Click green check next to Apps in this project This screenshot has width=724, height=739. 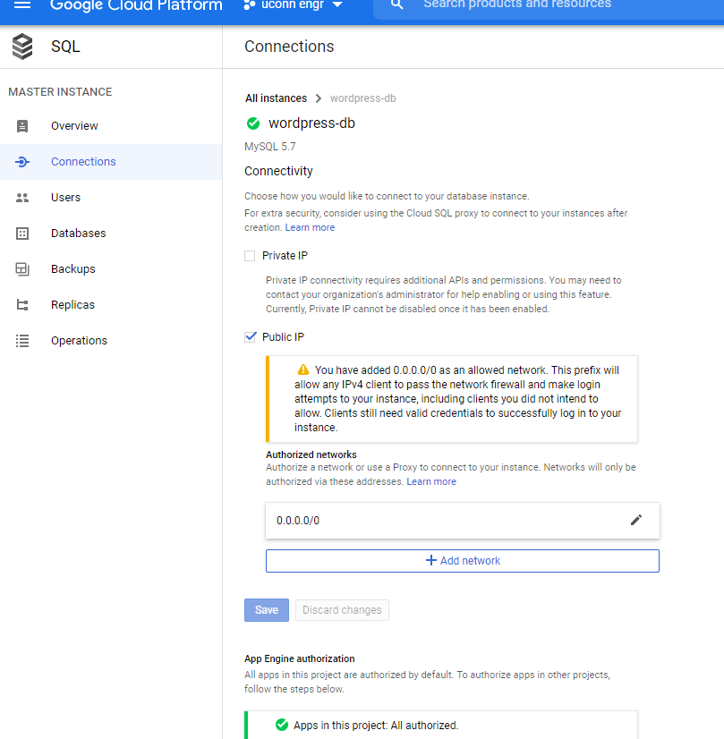point(282,725)
